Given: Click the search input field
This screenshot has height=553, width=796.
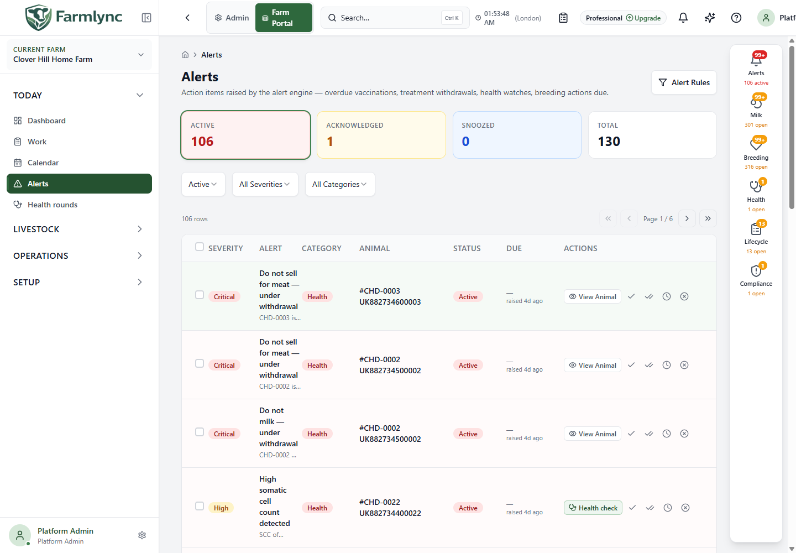Looking at the screenshot, I should point(395,18).
